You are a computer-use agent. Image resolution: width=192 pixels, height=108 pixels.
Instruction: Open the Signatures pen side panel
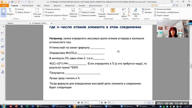coord(2,72)
